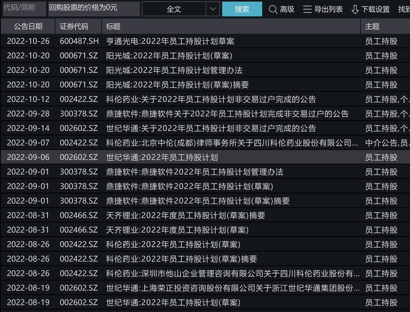Viewport: 410px width, 312px height.
Task: Open 天齐锂业:2022年度员工持股计划(草案)
Action: pyautogui.click(x=177, y=230)
